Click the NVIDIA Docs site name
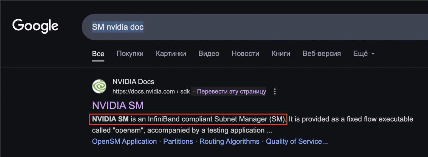428x157 pixels. coord(133,82)
